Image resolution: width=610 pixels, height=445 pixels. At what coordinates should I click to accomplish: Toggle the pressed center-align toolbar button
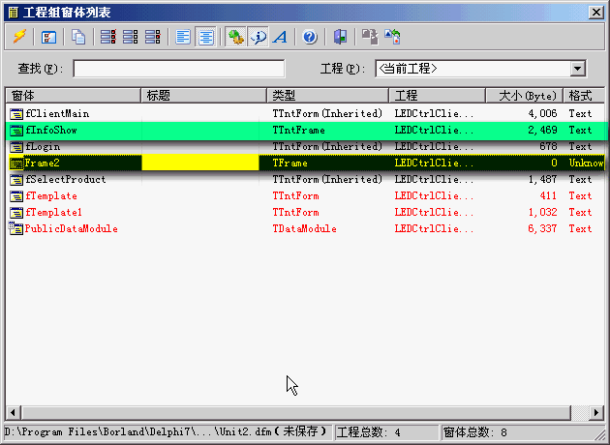click(205, 37)
